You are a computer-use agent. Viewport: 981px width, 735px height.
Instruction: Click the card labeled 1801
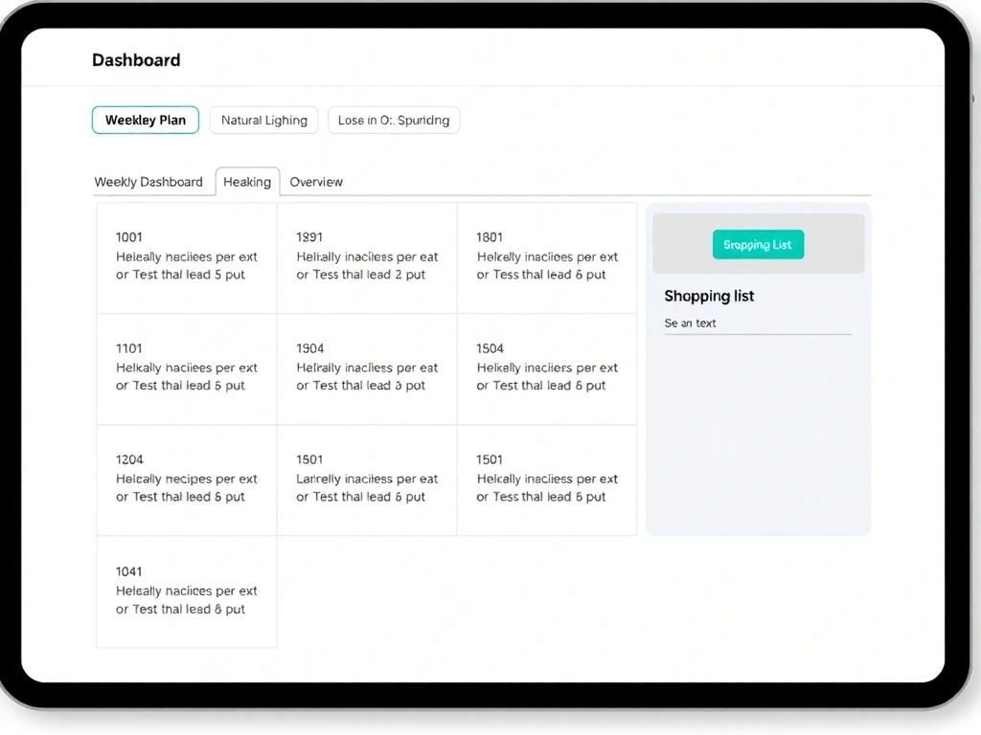547,257
